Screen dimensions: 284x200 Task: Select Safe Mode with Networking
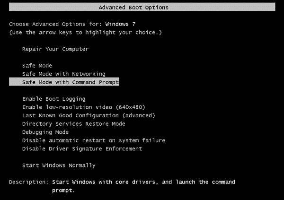pyautogui.click(x=63, y=74)
